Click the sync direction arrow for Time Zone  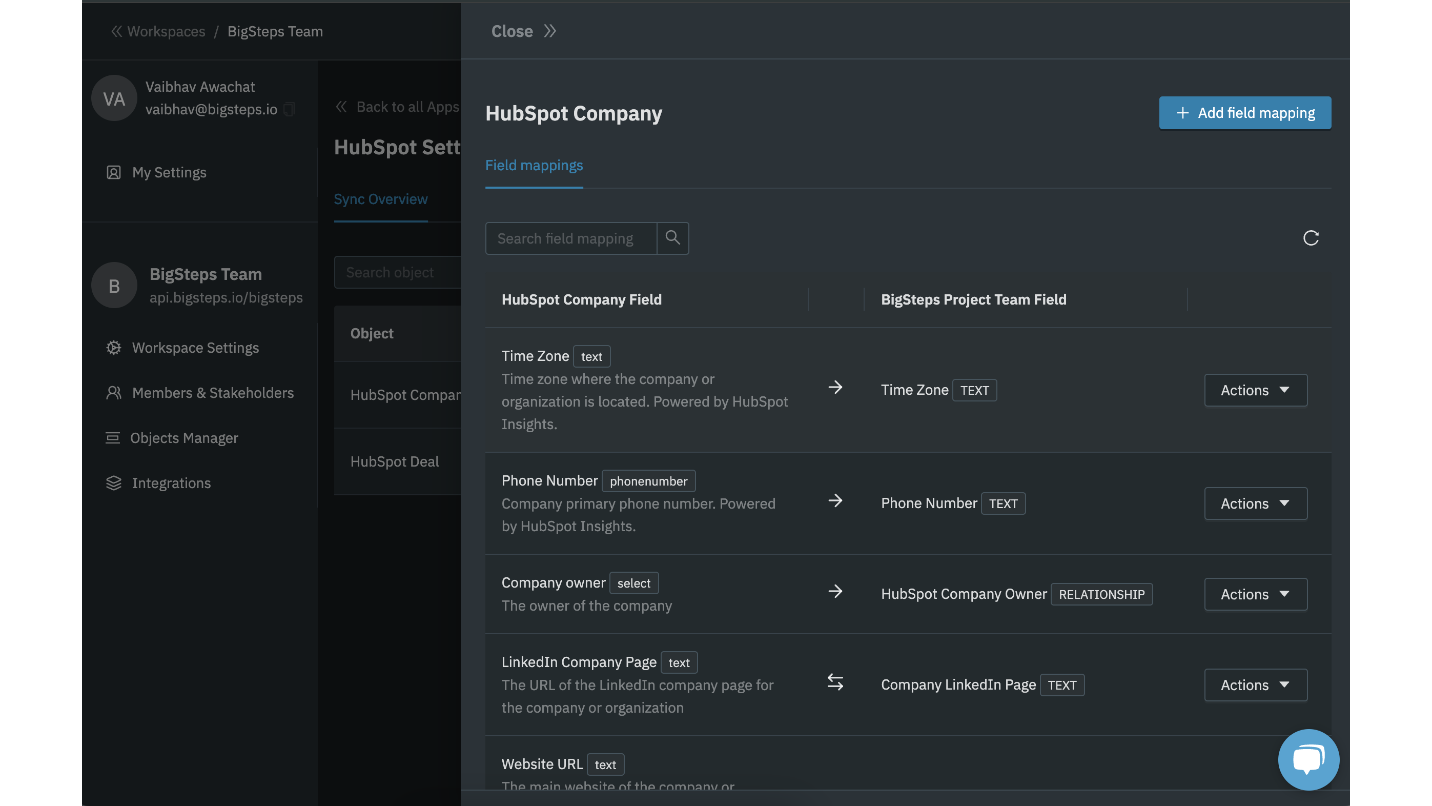[835, 388]
